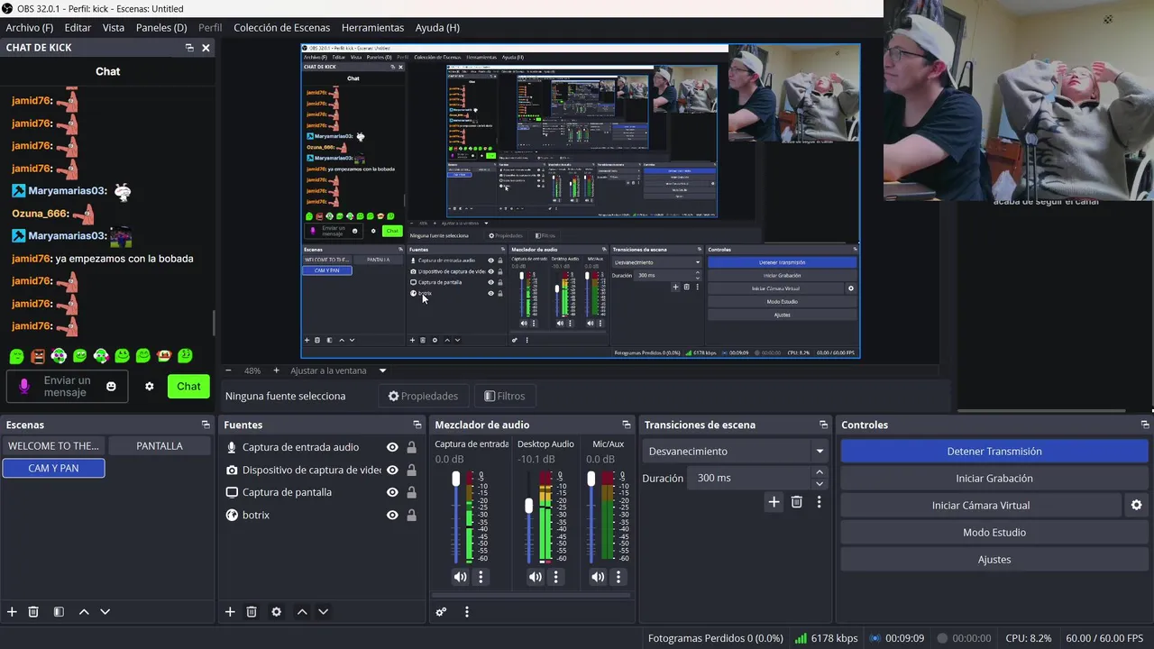This screenshot has height=649, width=1154.
Task: Move source down in Fuentes
Action: point(323,611)
